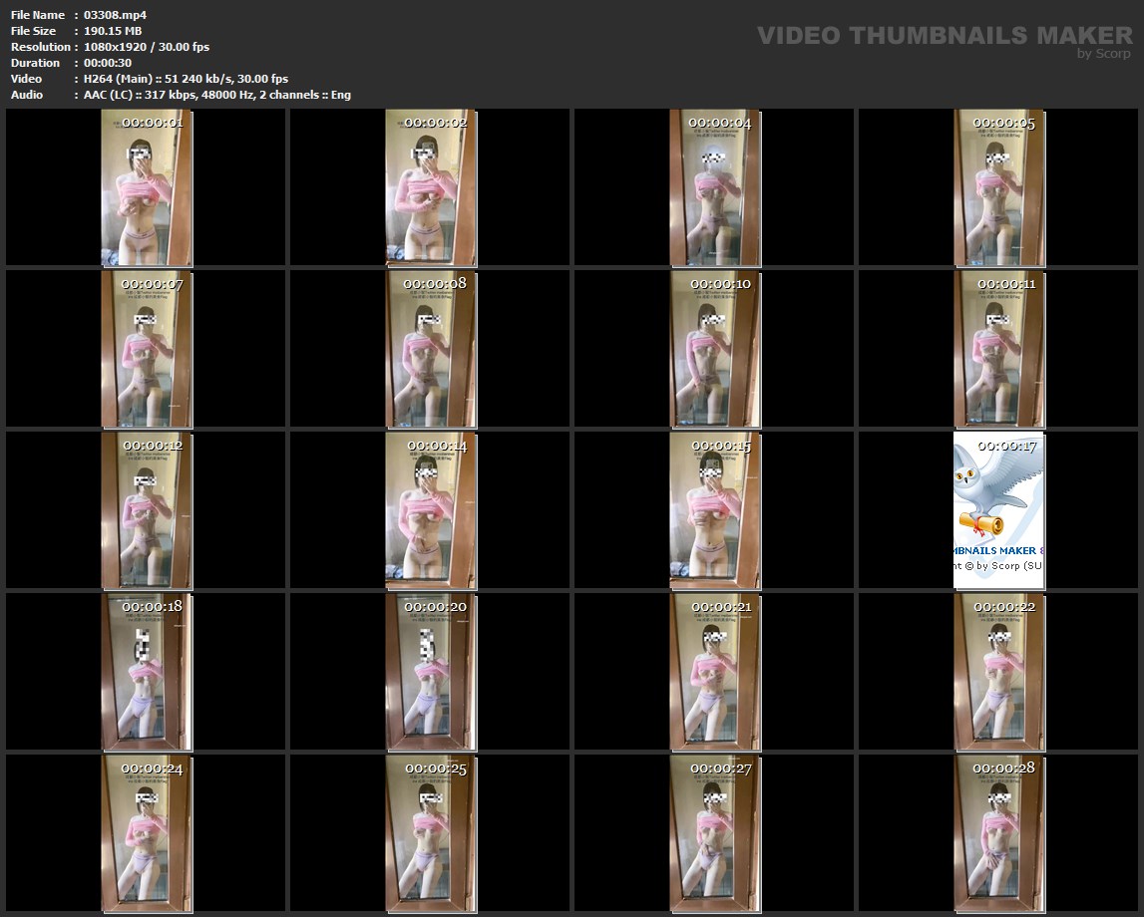Pick the 00:00:14 timestamp frame
The height and width of the screenshot is (917, 1144).
pos(431,510)
